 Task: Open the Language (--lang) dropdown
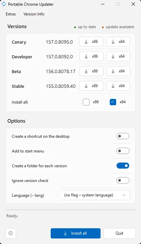tap(95, 195)
